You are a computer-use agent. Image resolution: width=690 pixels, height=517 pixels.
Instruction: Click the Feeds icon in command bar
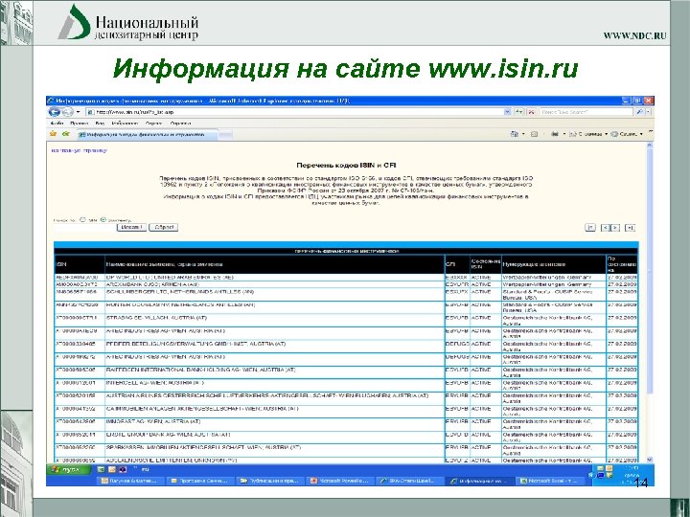point(534,134)
